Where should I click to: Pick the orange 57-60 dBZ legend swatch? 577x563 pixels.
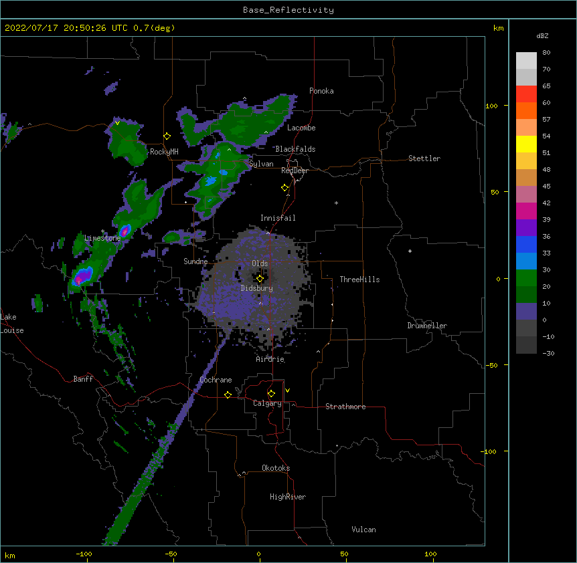click(526, 111)
